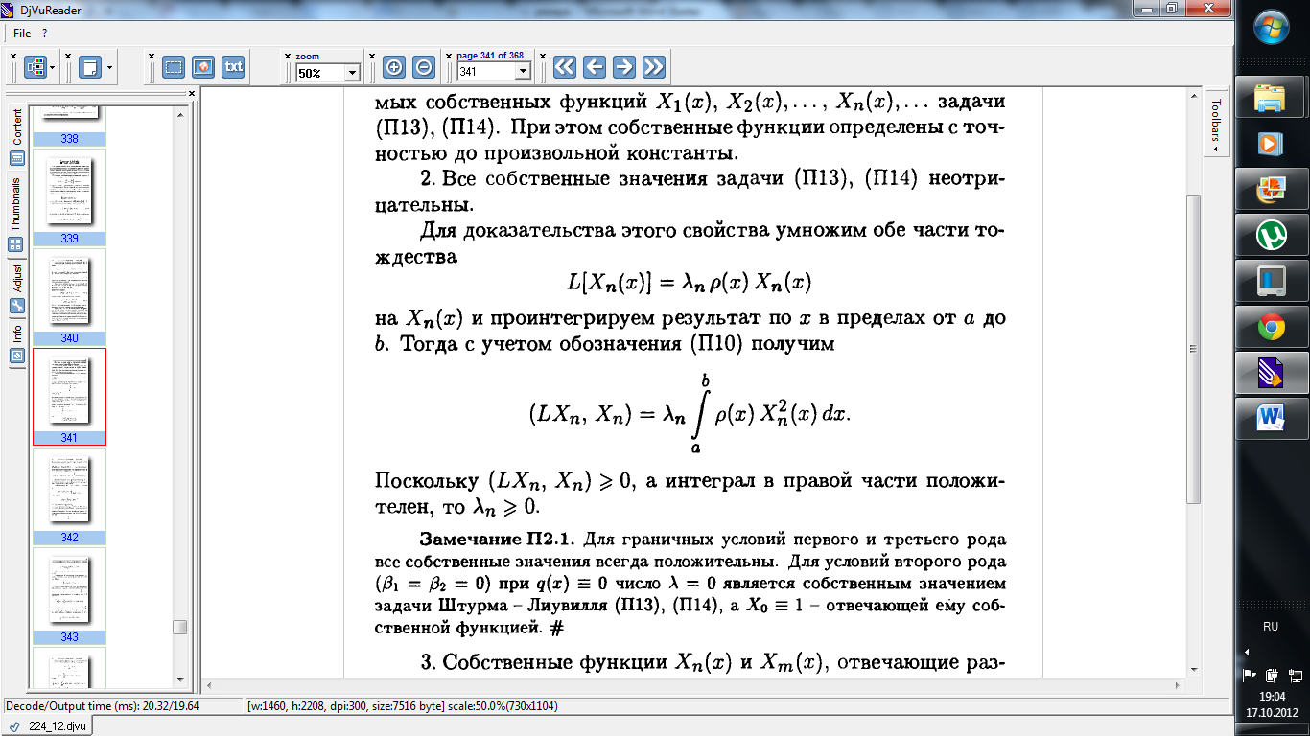
Task: Select page 338 thumbnail
Action: pos(69,126)
